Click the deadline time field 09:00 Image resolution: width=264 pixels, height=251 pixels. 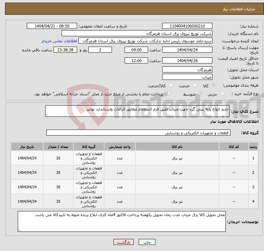click(136, 50)
